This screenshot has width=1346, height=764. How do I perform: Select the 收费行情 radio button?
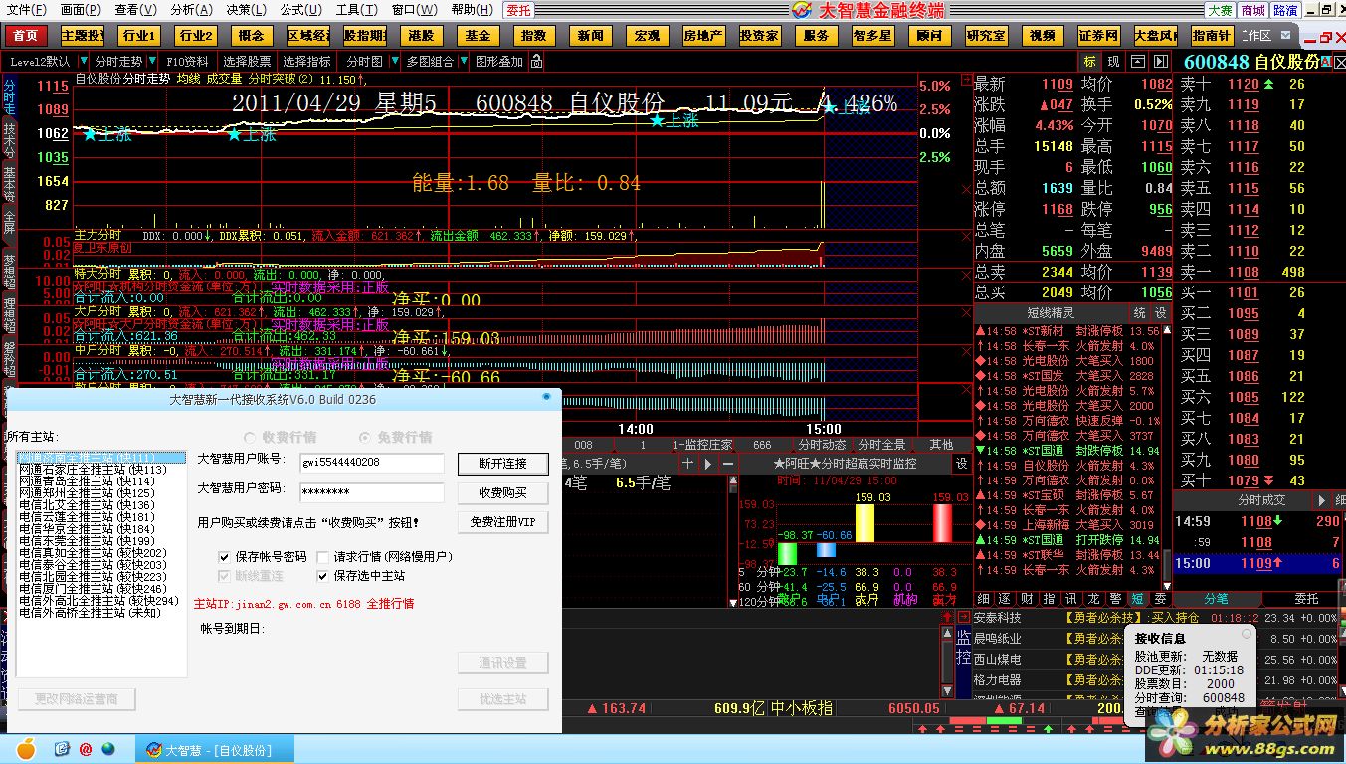pyautogui.click(x=250, y=438)
